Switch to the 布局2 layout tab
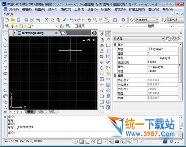The image size is (186, 147). click(x=52, y=112)
